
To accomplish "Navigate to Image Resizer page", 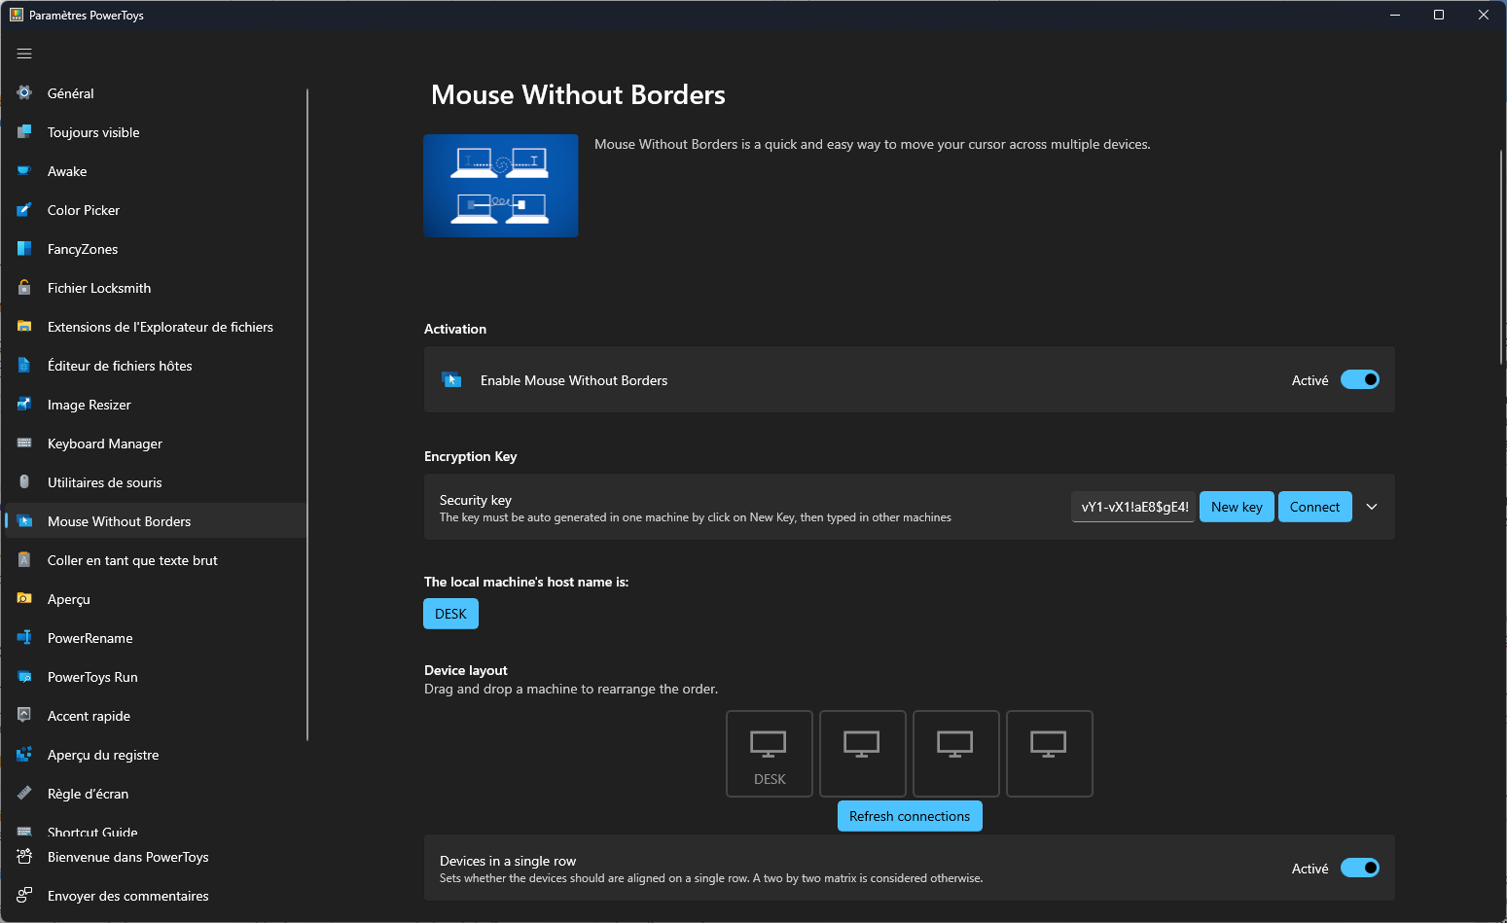I will point(156,405).
